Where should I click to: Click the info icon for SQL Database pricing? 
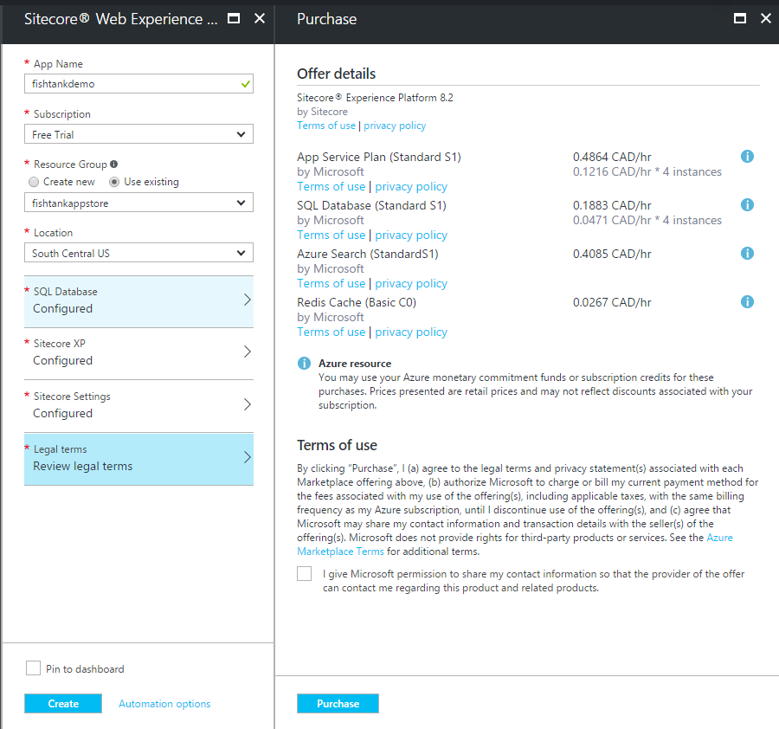pyautogui.click(x=747, y=204)
